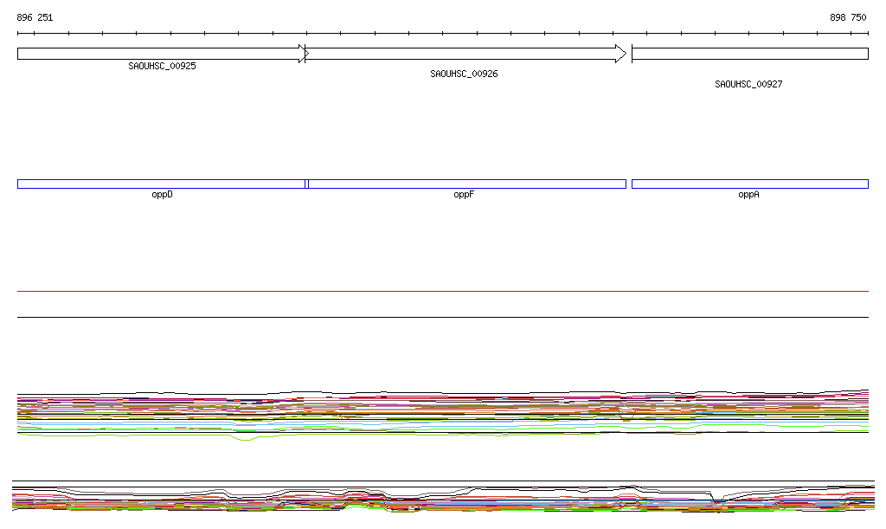Viewport: 886px width, 529px height.
Task: Select the oppA blue annotation bar
Action: pos(749,184)
